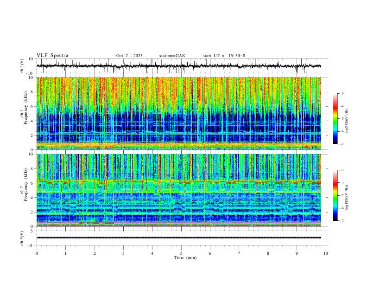Viewport: 367px width, 284px height.
Task: Click ch.1 colorbar '-3' tick label
Action: tap(342, 93)
